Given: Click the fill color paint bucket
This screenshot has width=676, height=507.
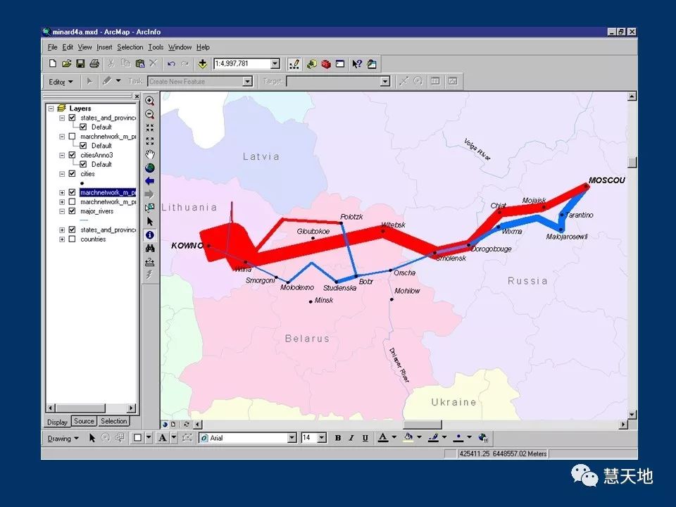Looking at the screenshot, I should click(x=408, y=438).
